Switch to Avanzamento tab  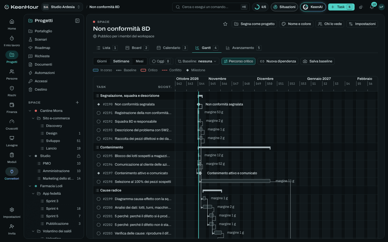243,48
